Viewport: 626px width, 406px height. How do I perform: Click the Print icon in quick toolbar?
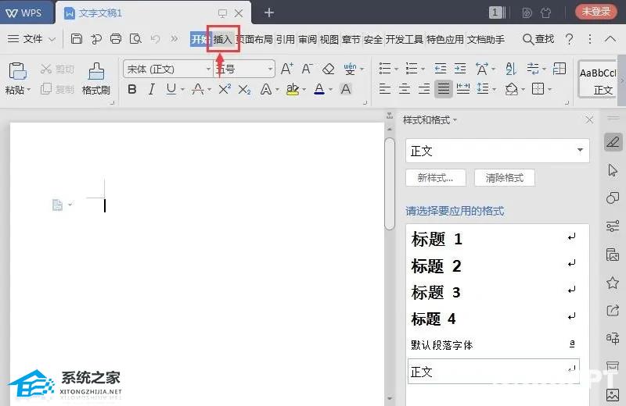pyautogui.click(x=116, y=38)
